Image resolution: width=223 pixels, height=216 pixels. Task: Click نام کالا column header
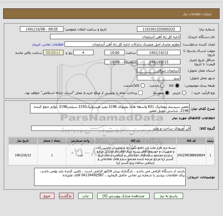pyautogui.click(x=136, y=141)
